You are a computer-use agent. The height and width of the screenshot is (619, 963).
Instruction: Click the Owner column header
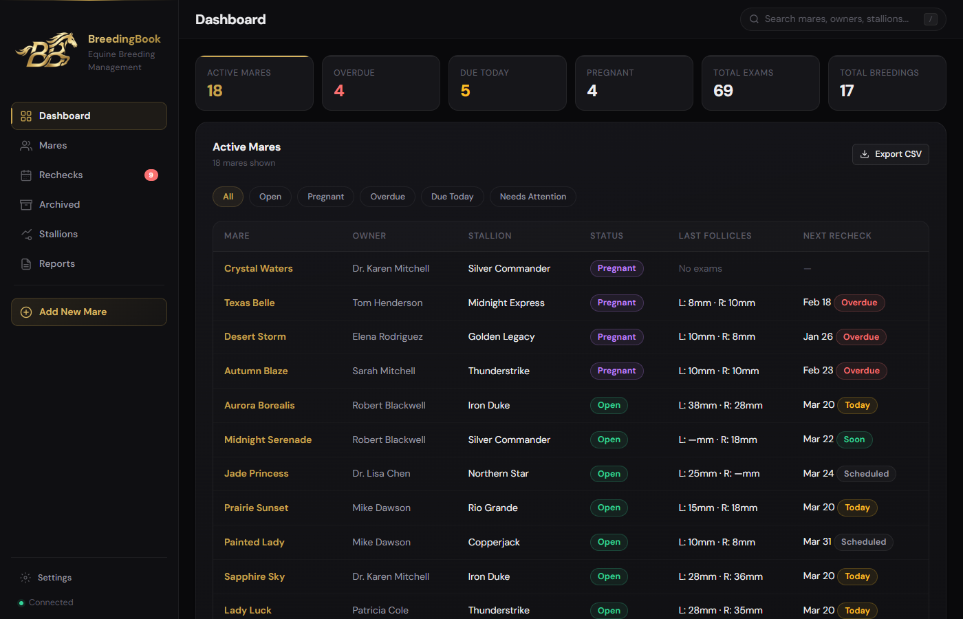pos(369,236)
